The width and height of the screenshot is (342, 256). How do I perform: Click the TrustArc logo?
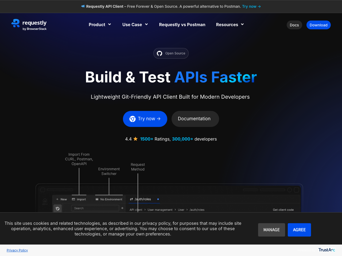pyautogui.click(x=327, y=250)
